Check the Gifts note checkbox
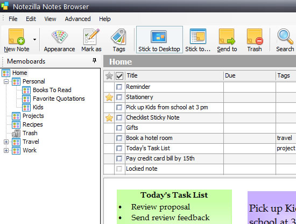The width and height of the screenshot is (296, 224). click(x=119, y=128)
